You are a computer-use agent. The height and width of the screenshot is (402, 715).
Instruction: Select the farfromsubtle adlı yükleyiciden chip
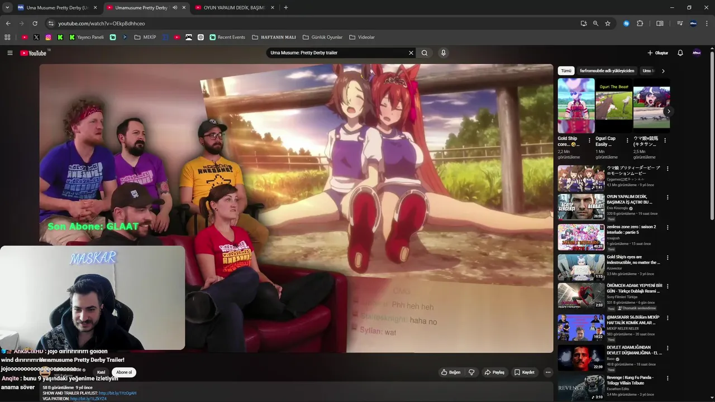tap(607, 71)
